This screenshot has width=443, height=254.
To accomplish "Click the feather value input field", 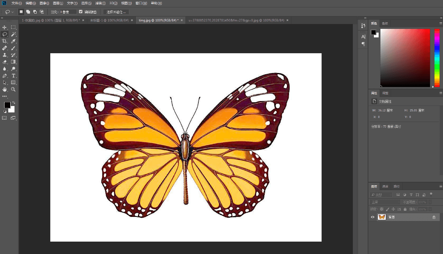I will [68, 12].
